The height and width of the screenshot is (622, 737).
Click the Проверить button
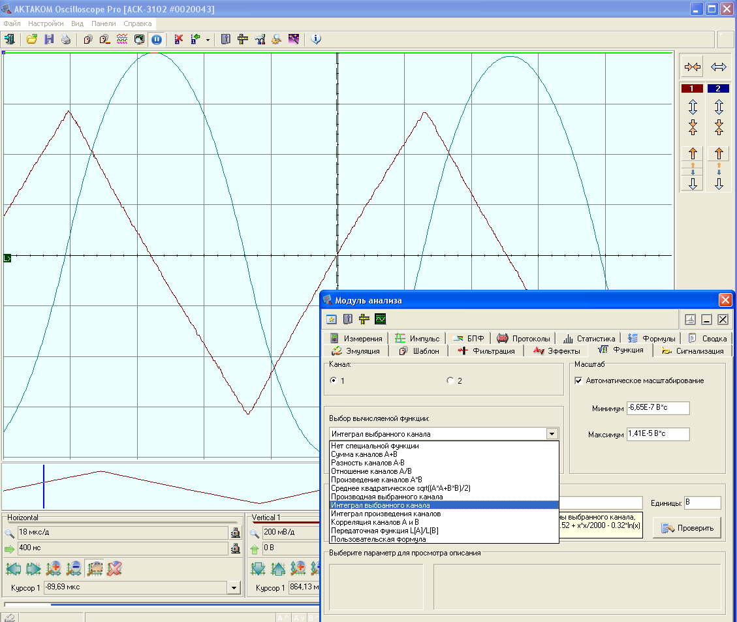tap(687, 528)
